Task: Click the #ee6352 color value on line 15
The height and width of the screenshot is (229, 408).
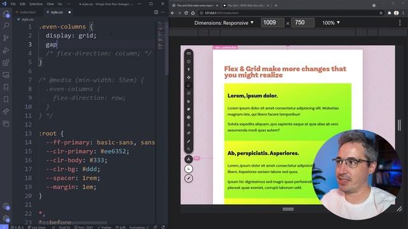Action: [113, 151]
